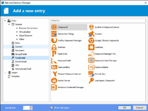Select the Google Chrome Passwords icon

coord(91,41)
